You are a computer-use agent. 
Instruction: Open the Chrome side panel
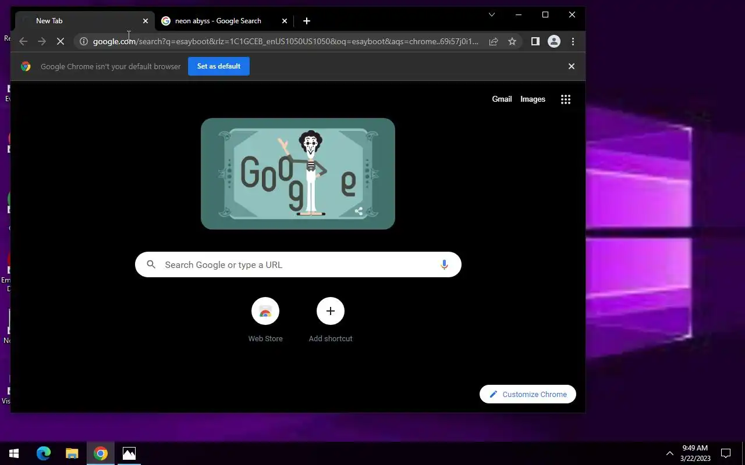pyautogui.click(x=535, y=41)
